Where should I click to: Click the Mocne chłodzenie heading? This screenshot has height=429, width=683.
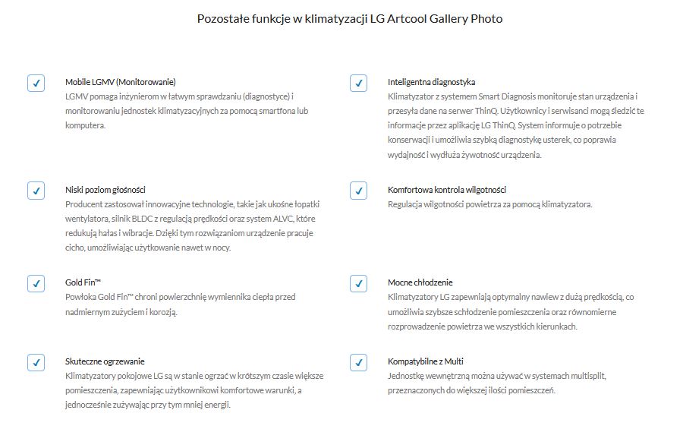[x=420, y=282]
